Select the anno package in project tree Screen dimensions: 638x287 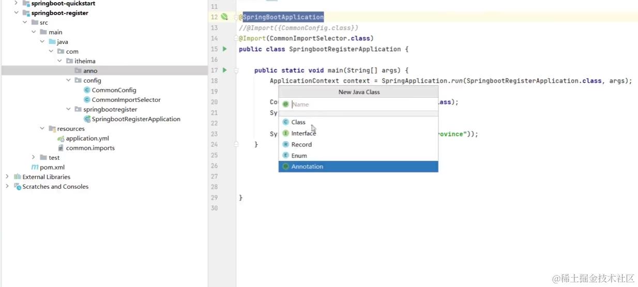click(x=90, y=71)
